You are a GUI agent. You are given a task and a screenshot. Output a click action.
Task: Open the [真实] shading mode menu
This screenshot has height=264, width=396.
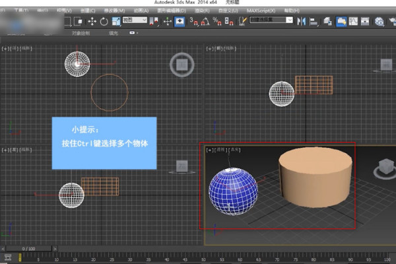tap(234, 150)
